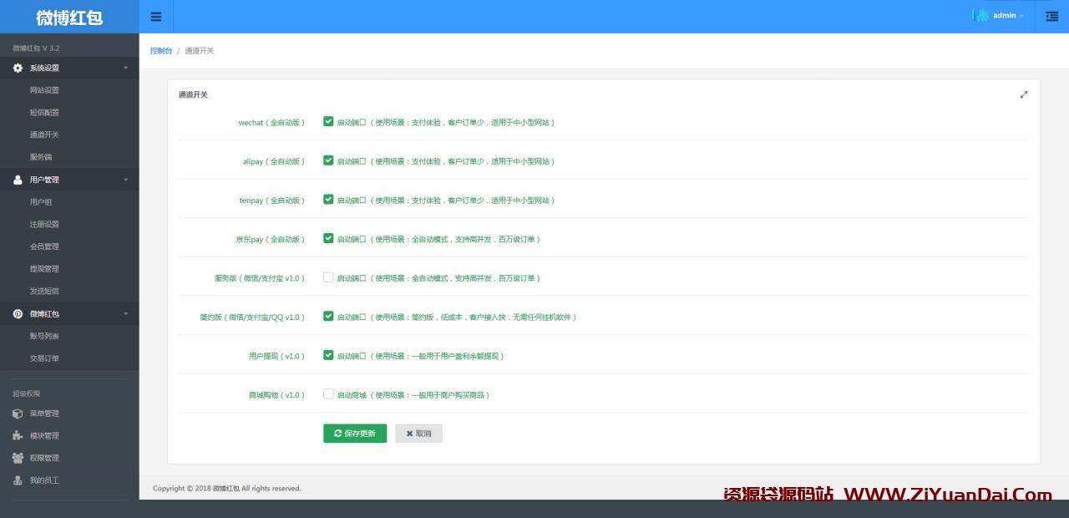Click the 微博红包 V 3.2 version text
Image resolution: width=1069 pixels, height=518 pixels.
[36, 48]
